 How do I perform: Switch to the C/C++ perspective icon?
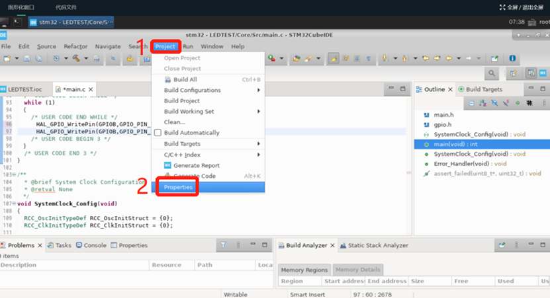[531, 73]
